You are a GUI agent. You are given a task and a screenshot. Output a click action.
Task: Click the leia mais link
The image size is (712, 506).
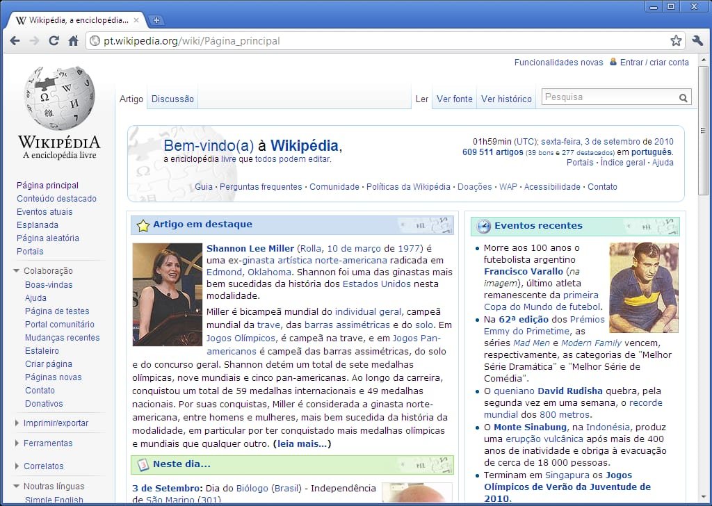pyautogui.click(x=302, y=443)
